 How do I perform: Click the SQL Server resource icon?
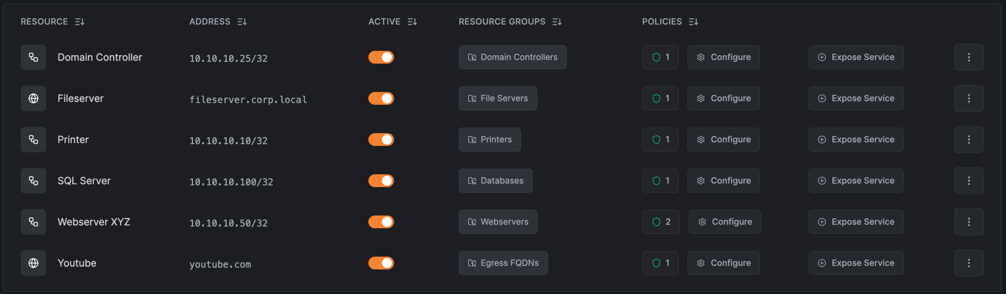(x=33, y=181)
